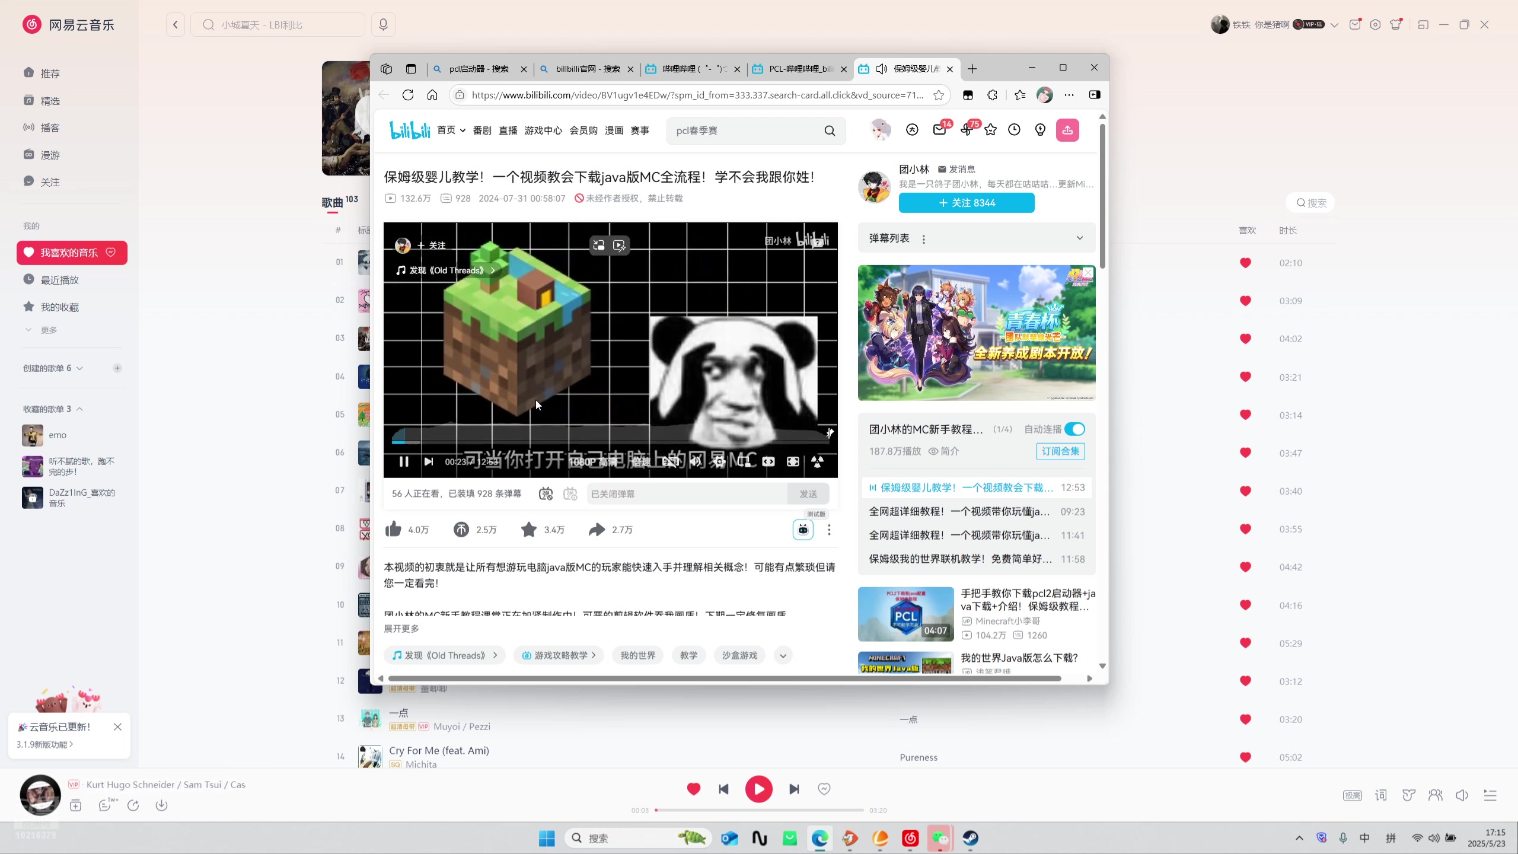Open the NetEase Music lyrics 词 icon

[1381, 795]
